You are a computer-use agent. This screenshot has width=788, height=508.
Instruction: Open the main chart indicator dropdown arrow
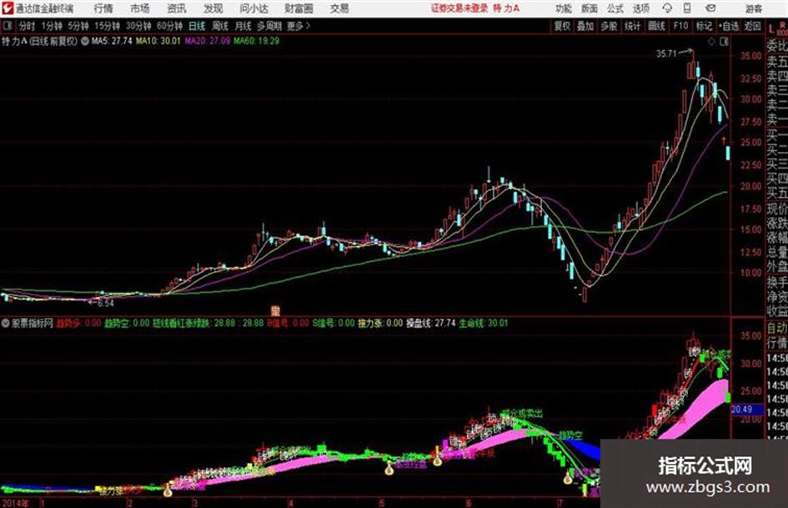pos(84,41)
